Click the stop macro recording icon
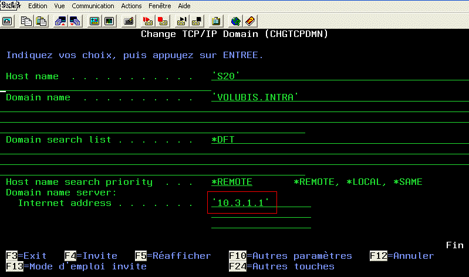Image resolution: width=469 pixels, height=277 pixels. [163, 21]
